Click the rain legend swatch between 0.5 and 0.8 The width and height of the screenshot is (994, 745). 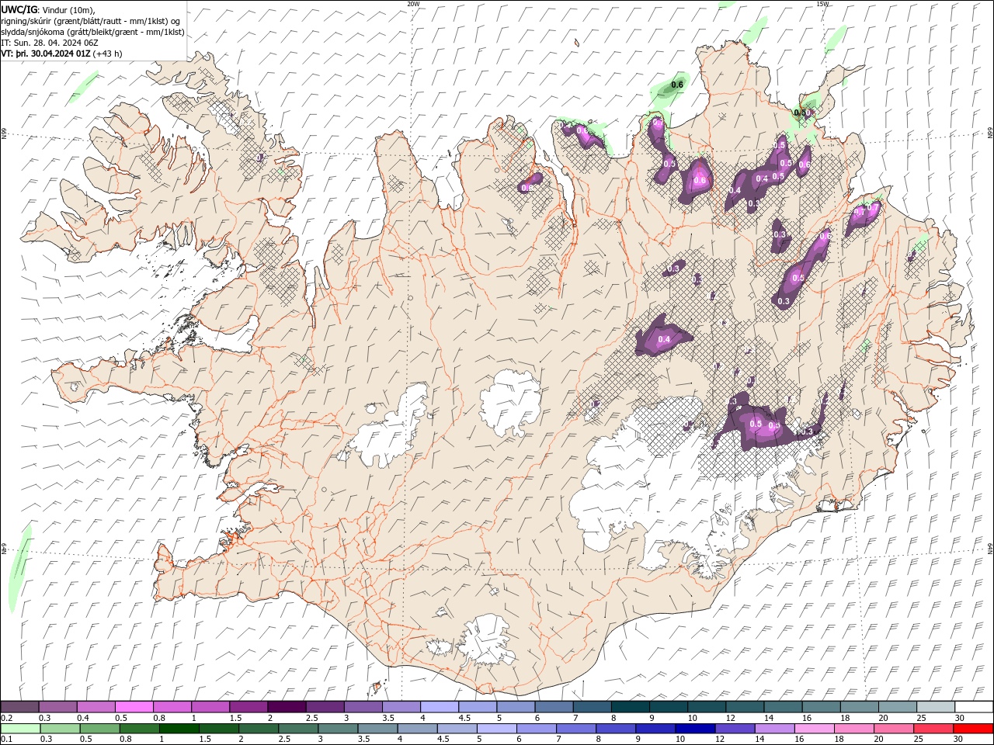pos(100,729)
